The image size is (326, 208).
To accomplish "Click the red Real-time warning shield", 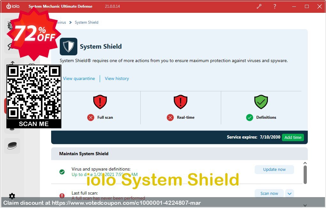I will (181, 102).
